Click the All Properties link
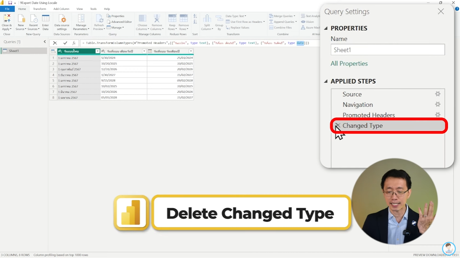 point(349,64)
